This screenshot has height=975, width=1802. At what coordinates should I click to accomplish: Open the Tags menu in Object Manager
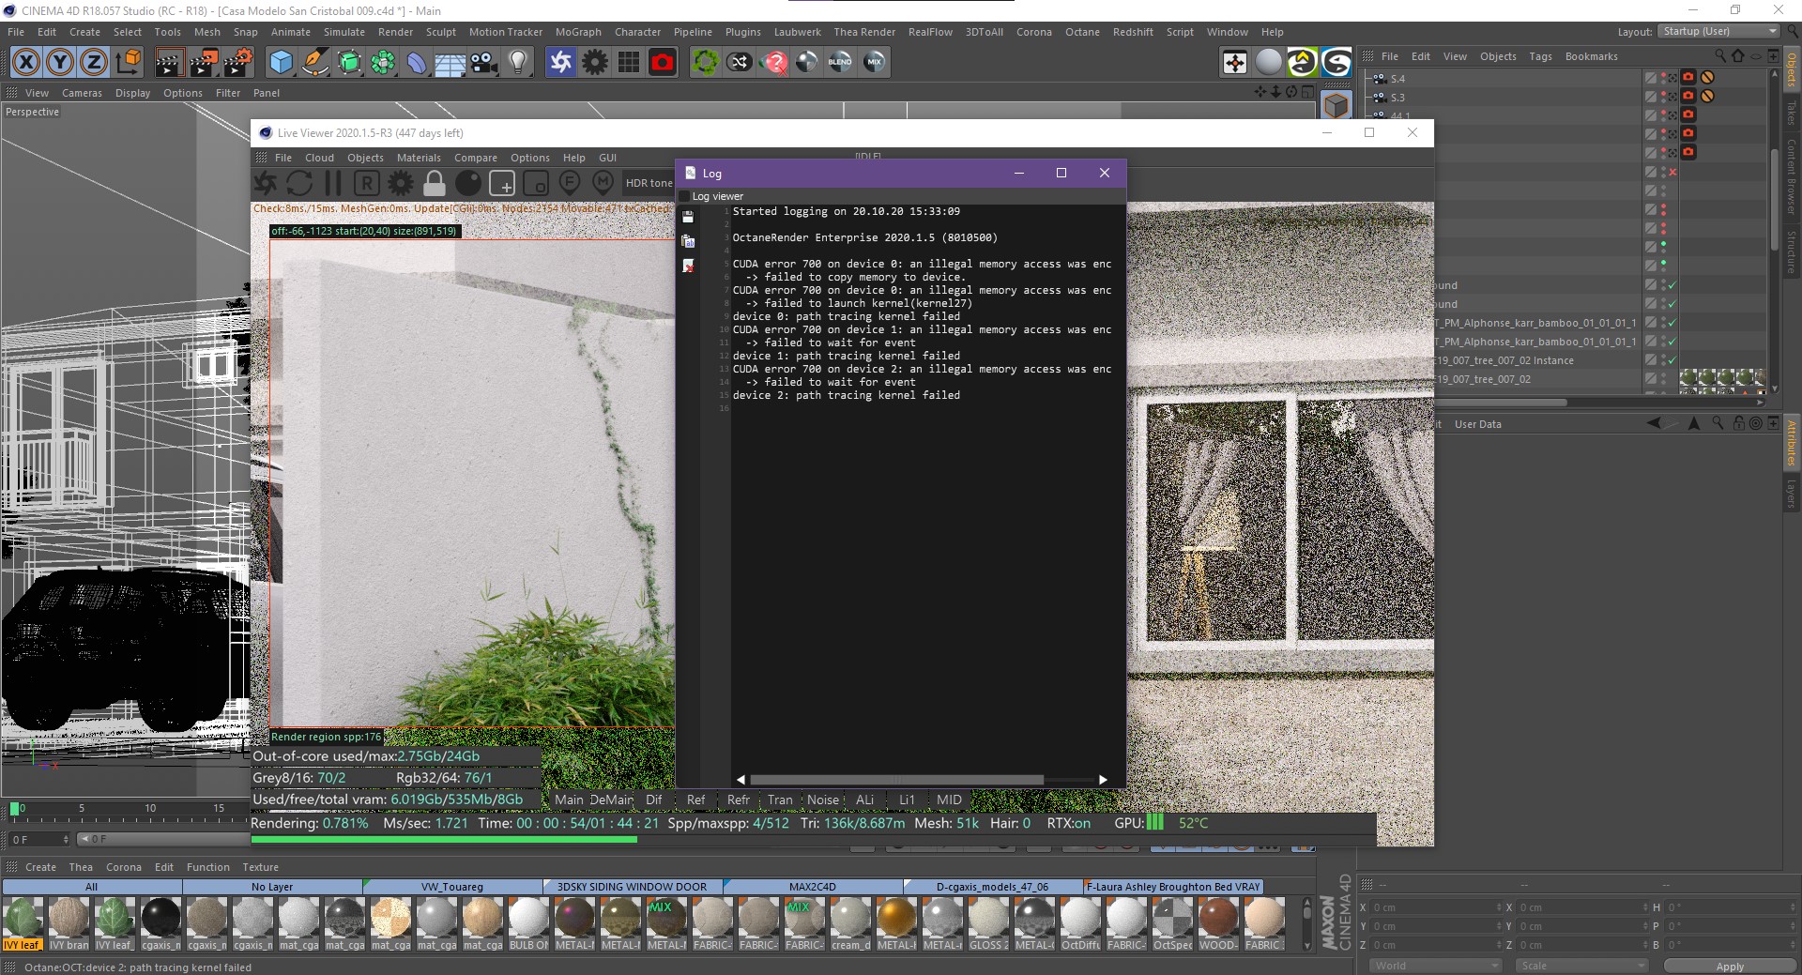[x=1540, y=56]
